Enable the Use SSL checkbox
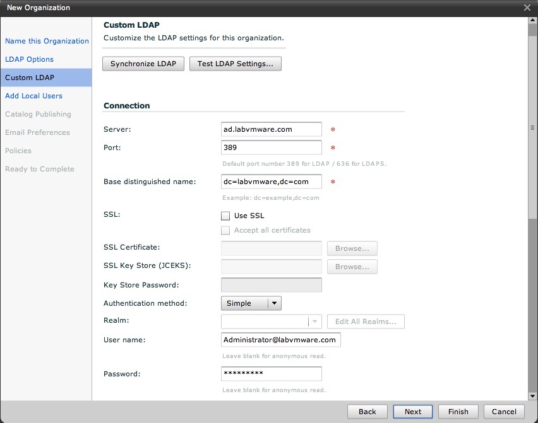The image size is (538, 423). click(225, 216)
